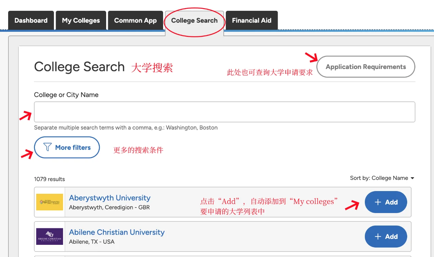Open More filters
The image size is (434, 257).
[x=67, y=147]
